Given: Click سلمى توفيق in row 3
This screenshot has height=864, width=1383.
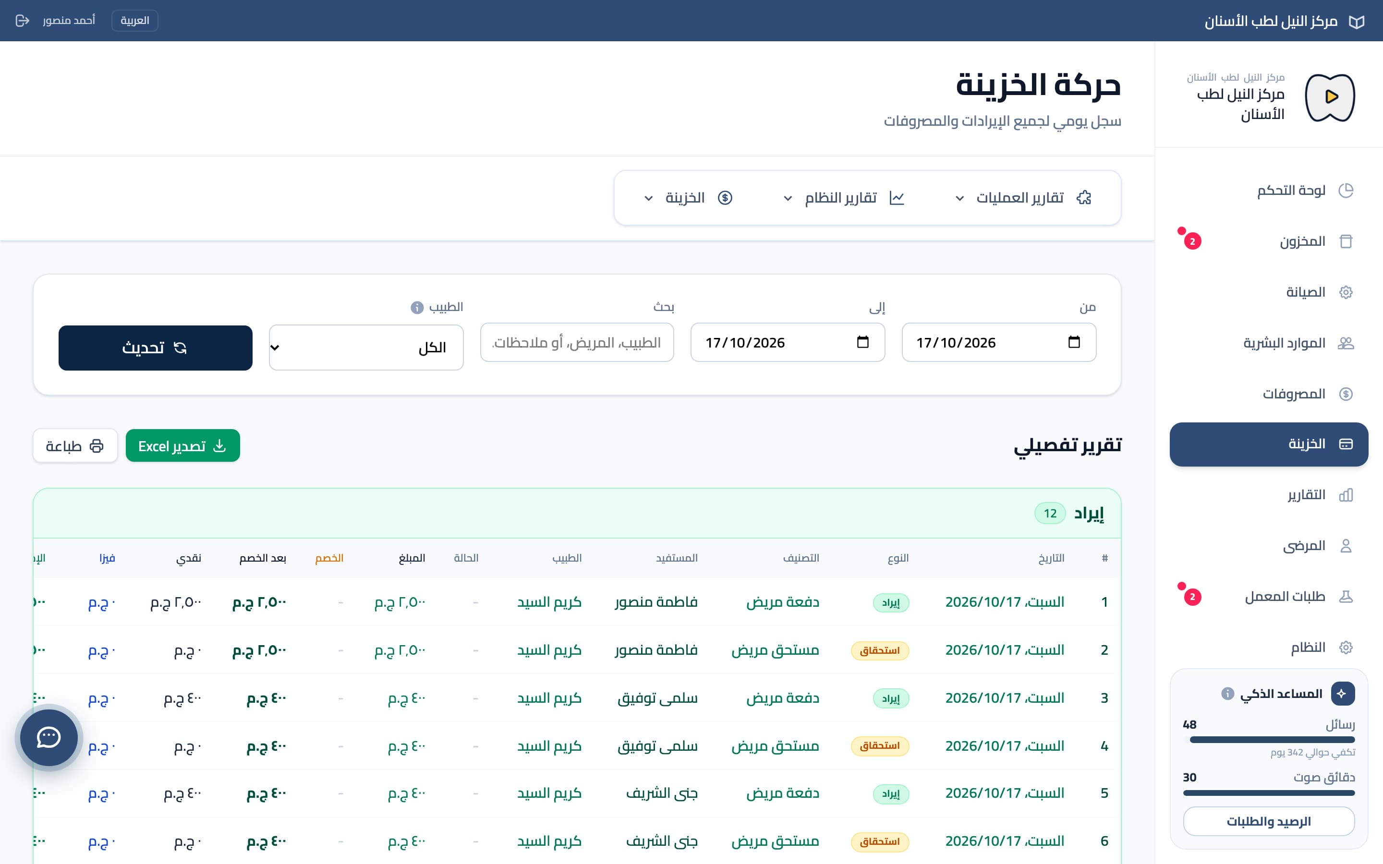Looking at the screenshot, I should (x=658, y=698).
